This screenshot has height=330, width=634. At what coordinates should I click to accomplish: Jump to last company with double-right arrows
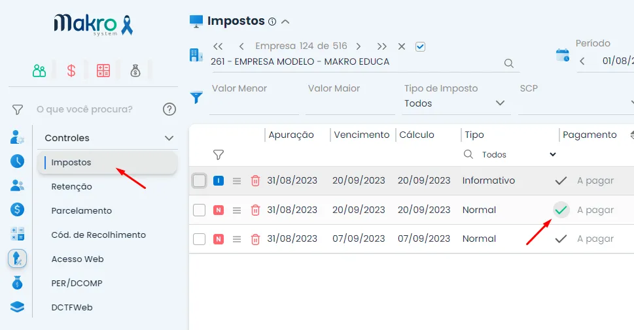(381, 46)
